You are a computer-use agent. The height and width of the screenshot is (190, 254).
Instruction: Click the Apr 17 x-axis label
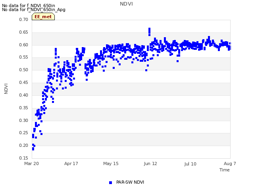coord(71,163)
